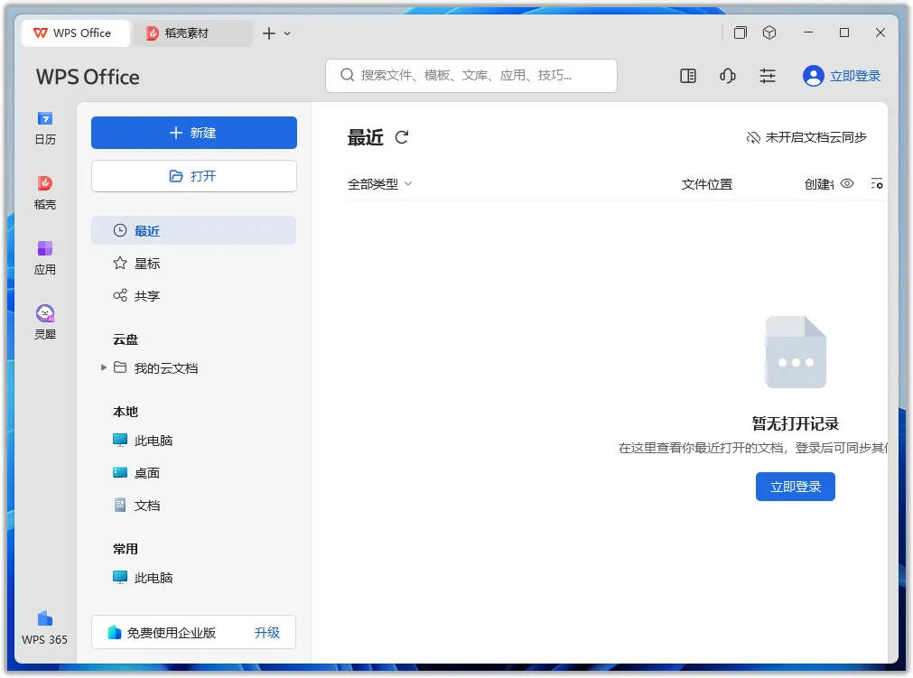Open the list display settings icon
This screenshot has width=913, height=678.
click(877, 184)
